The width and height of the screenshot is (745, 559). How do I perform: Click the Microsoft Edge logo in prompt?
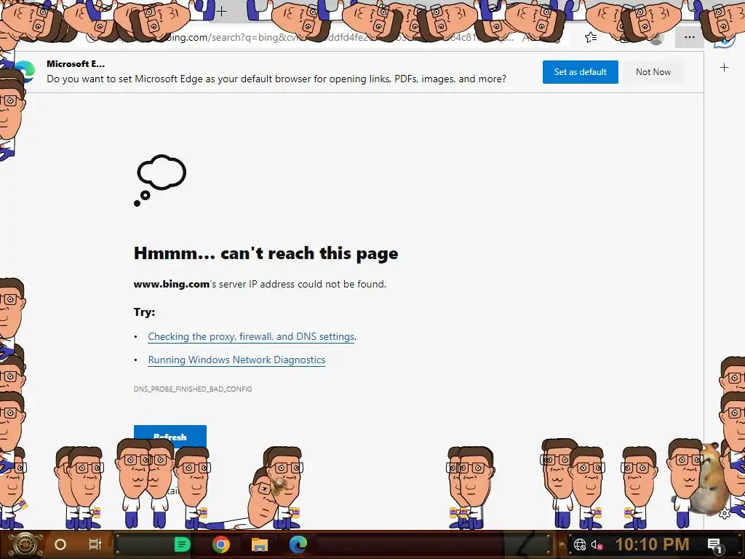[x=25, y=72]
